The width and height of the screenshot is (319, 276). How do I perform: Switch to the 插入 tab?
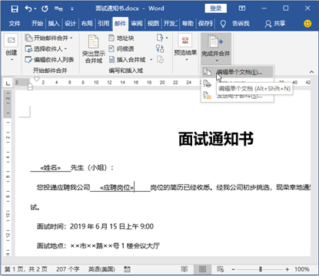pyautogui.click(x=54, y=24)
